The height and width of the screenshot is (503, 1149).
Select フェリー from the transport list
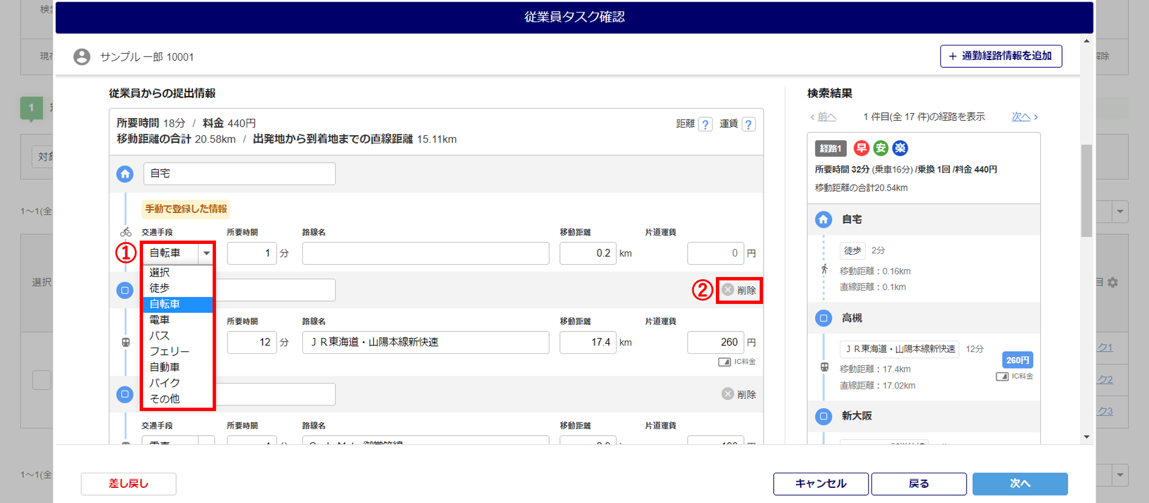click(178, 352)
